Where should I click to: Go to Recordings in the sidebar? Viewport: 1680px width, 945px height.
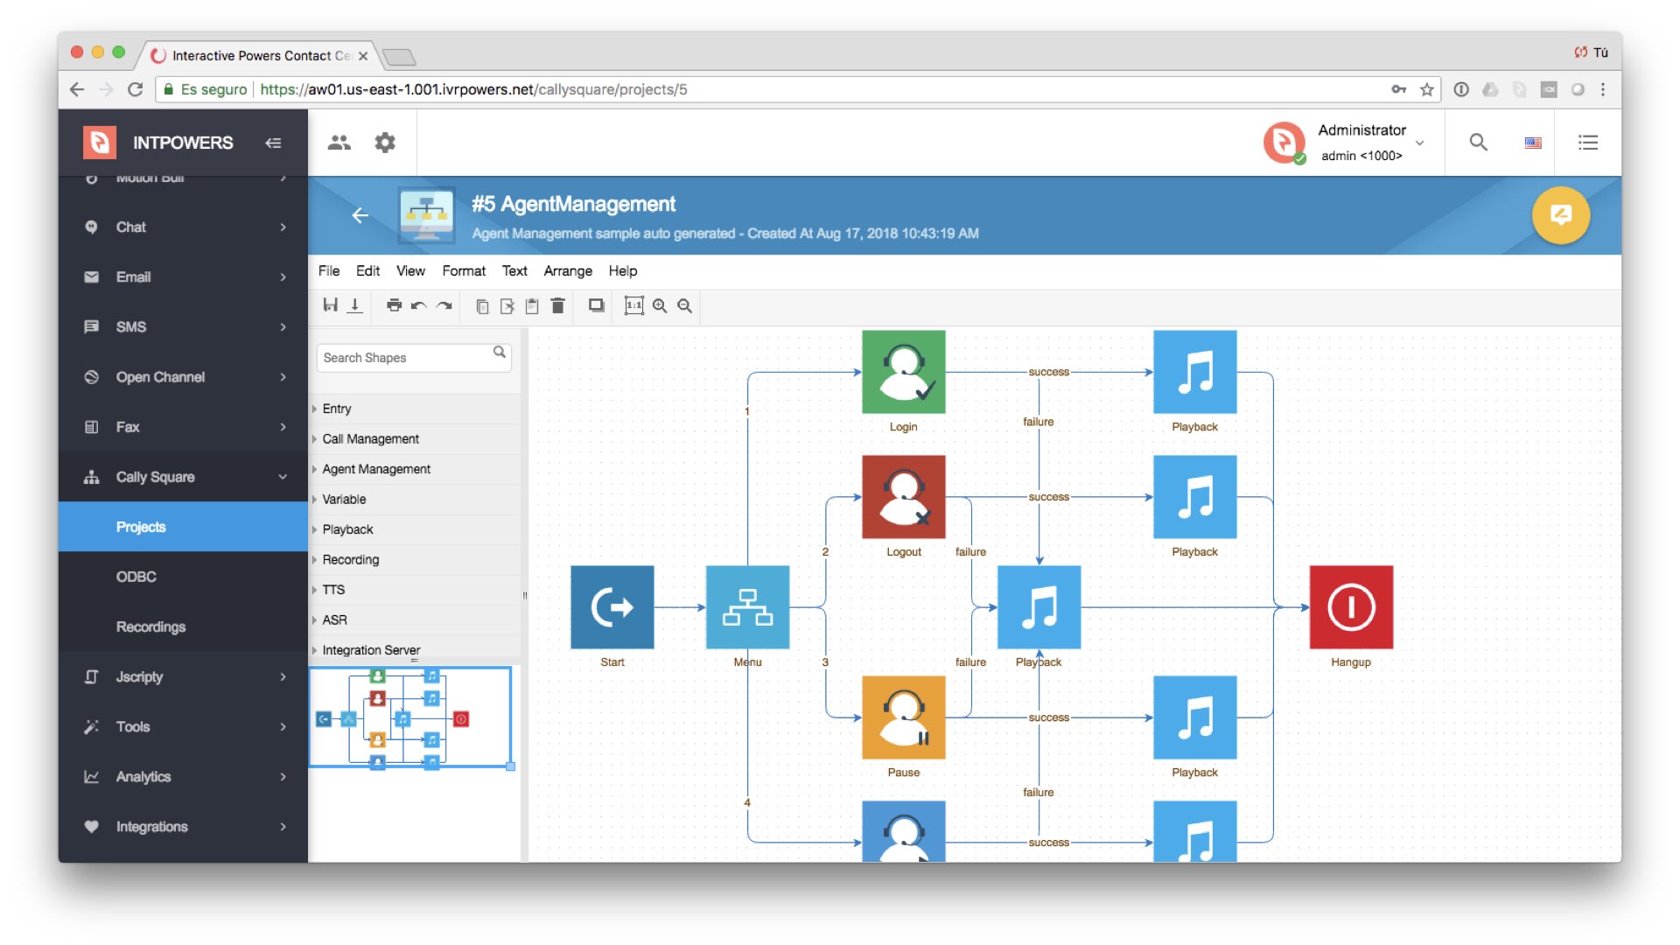coord(150,626)
